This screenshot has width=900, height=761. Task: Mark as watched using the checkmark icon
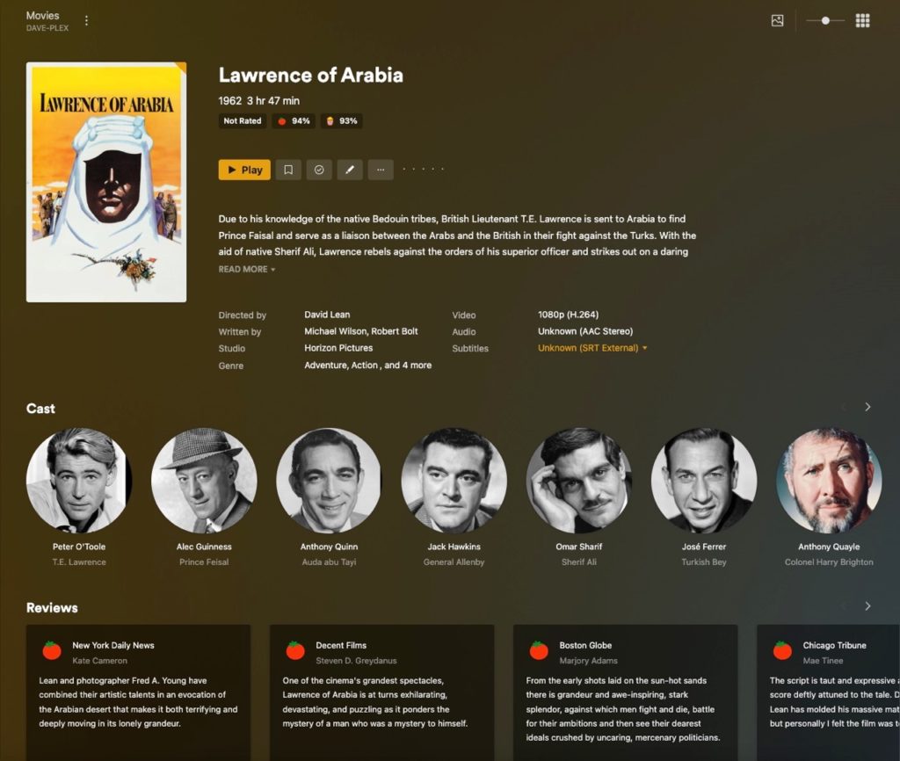(x=319, y=170)
